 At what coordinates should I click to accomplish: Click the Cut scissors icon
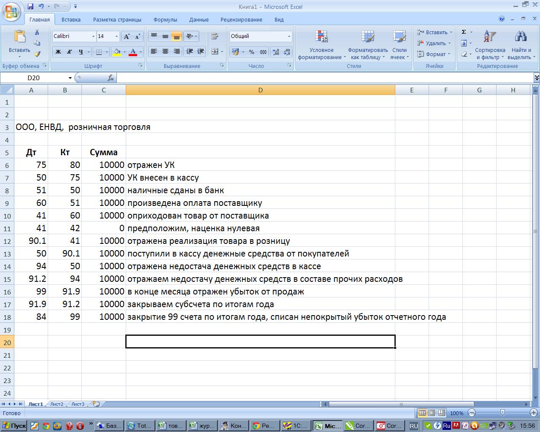pos(37,32)
